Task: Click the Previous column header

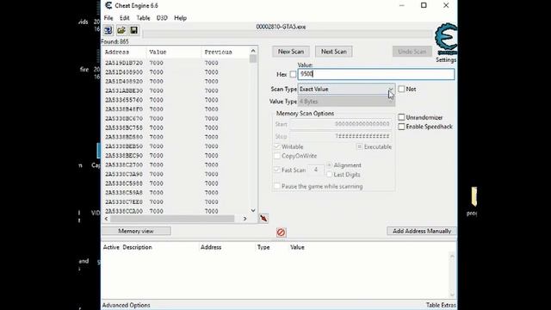Action: point(226,52)
